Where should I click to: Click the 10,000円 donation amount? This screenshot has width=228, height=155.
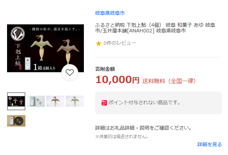tap(117, 80)
